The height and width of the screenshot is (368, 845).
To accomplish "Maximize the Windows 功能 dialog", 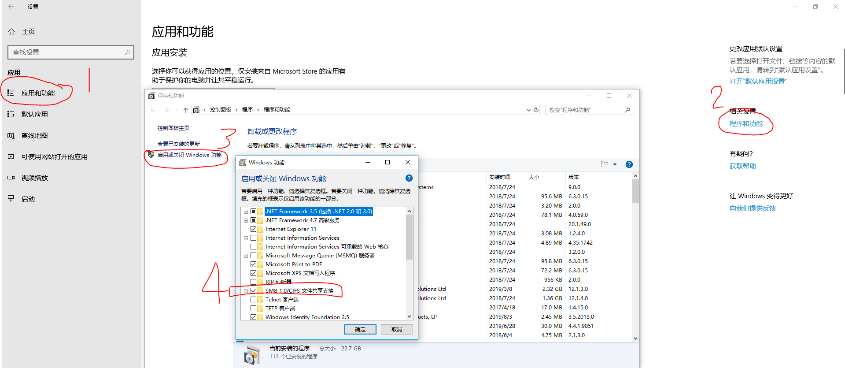I will 387,162.
